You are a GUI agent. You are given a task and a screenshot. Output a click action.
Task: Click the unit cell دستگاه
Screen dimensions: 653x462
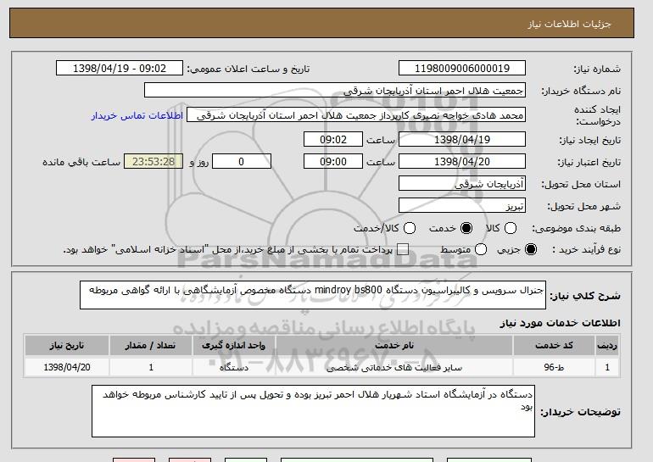pos(233,367)
